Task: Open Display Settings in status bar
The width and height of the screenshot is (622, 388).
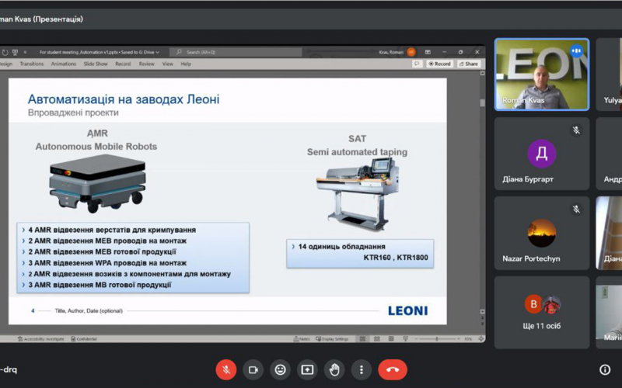Action: click(x=332, y=339)
